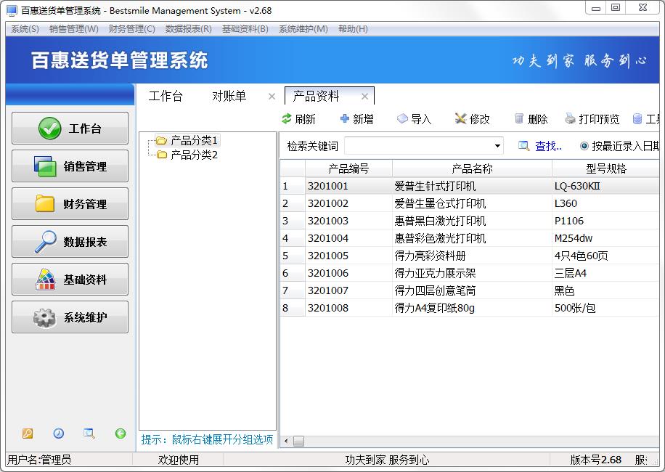
Task: Click the 刷新 refresh toolbar icon
Action: [287, 119]
